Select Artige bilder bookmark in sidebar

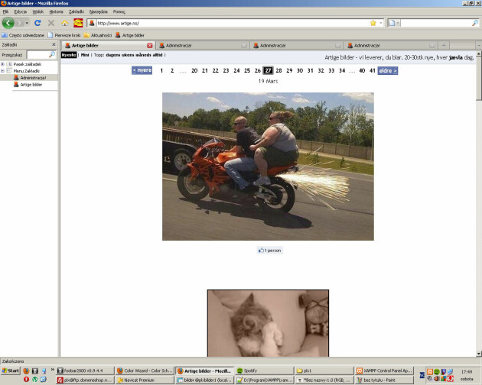click(28, 85)
